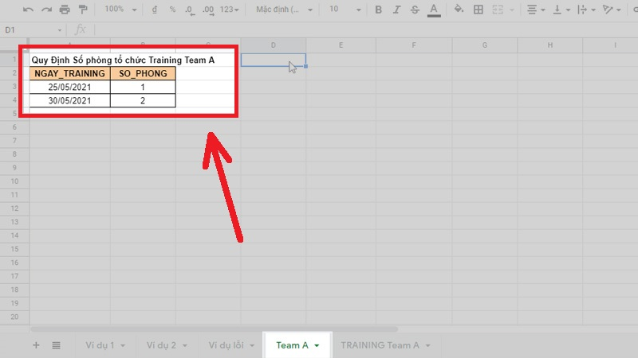This screenshot has width=638, height=358.
Task: Switch to TRAINING Team A sheet tab
Action: [384, 345]
